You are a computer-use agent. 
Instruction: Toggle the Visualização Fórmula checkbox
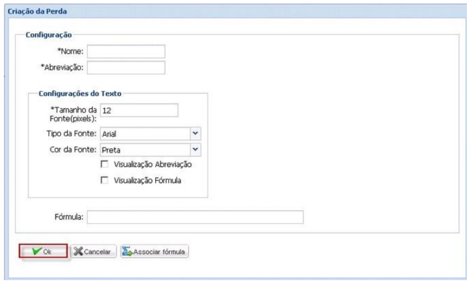103,181
